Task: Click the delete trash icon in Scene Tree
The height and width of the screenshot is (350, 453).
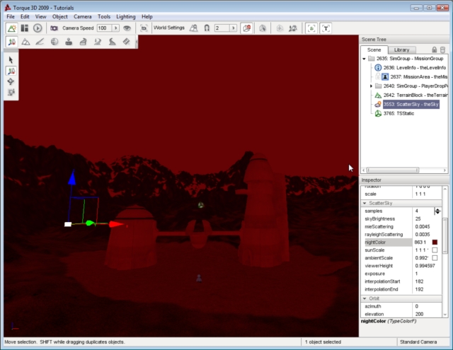Action: pos(442,50)
